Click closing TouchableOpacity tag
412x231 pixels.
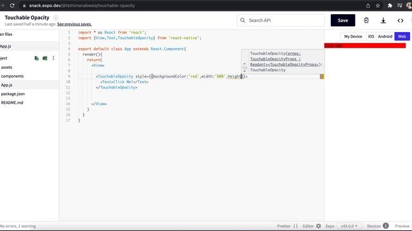(x=117, y=87)
